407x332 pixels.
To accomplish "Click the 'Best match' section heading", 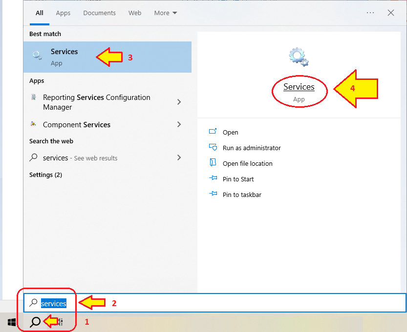I will (x=45, y=34).
